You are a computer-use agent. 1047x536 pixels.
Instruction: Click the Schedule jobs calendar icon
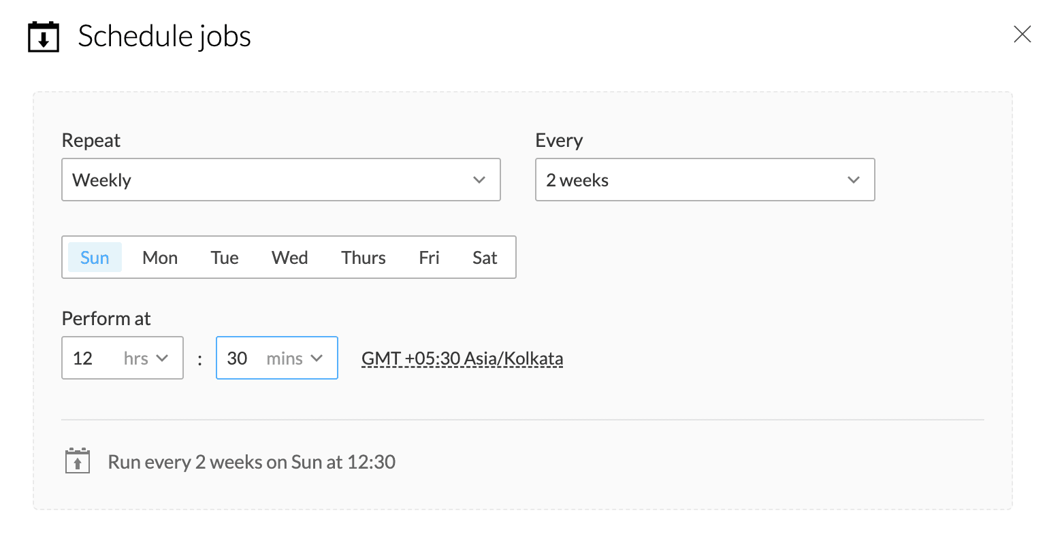(44, 37)
